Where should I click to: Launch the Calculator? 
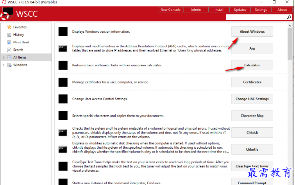point(252,65)
